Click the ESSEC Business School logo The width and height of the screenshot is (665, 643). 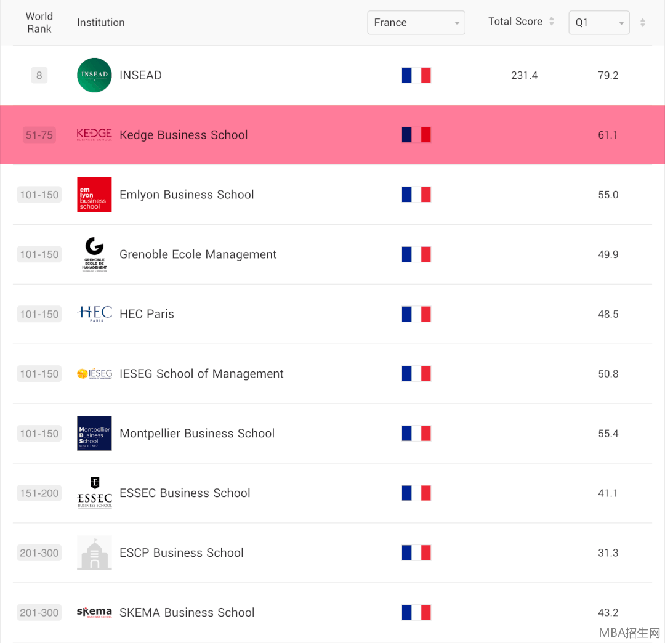point(94,493)
